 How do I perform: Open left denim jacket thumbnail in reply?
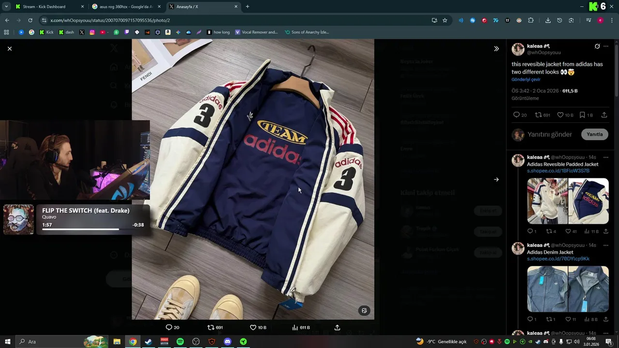coord(547,289)
